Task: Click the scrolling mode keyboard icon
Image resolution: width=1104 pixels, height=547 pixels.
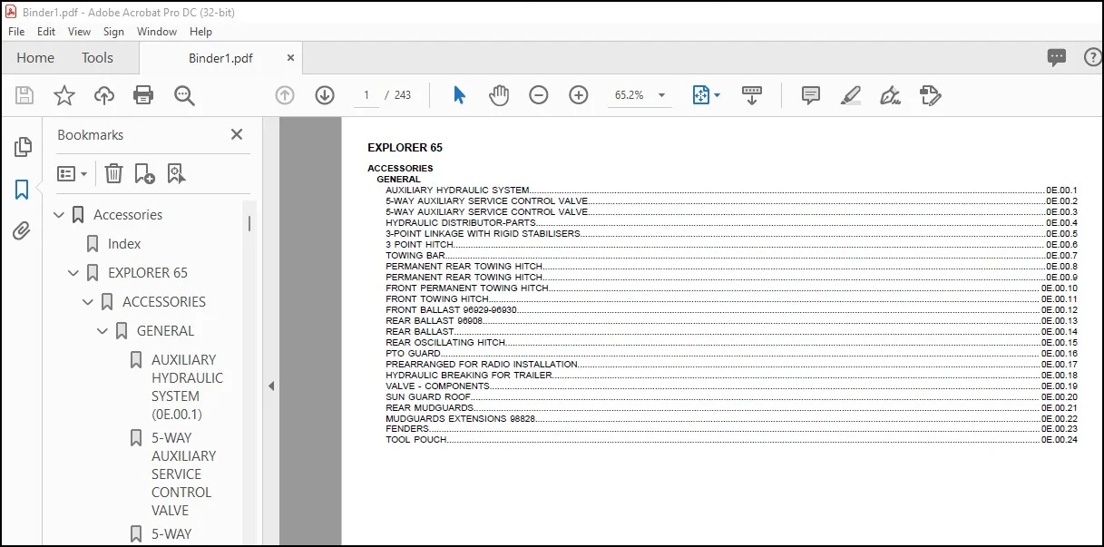Action: (x=752, y=95)
